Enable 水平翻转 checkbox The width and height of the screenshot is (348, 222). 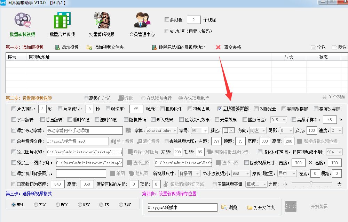[14, 120]
